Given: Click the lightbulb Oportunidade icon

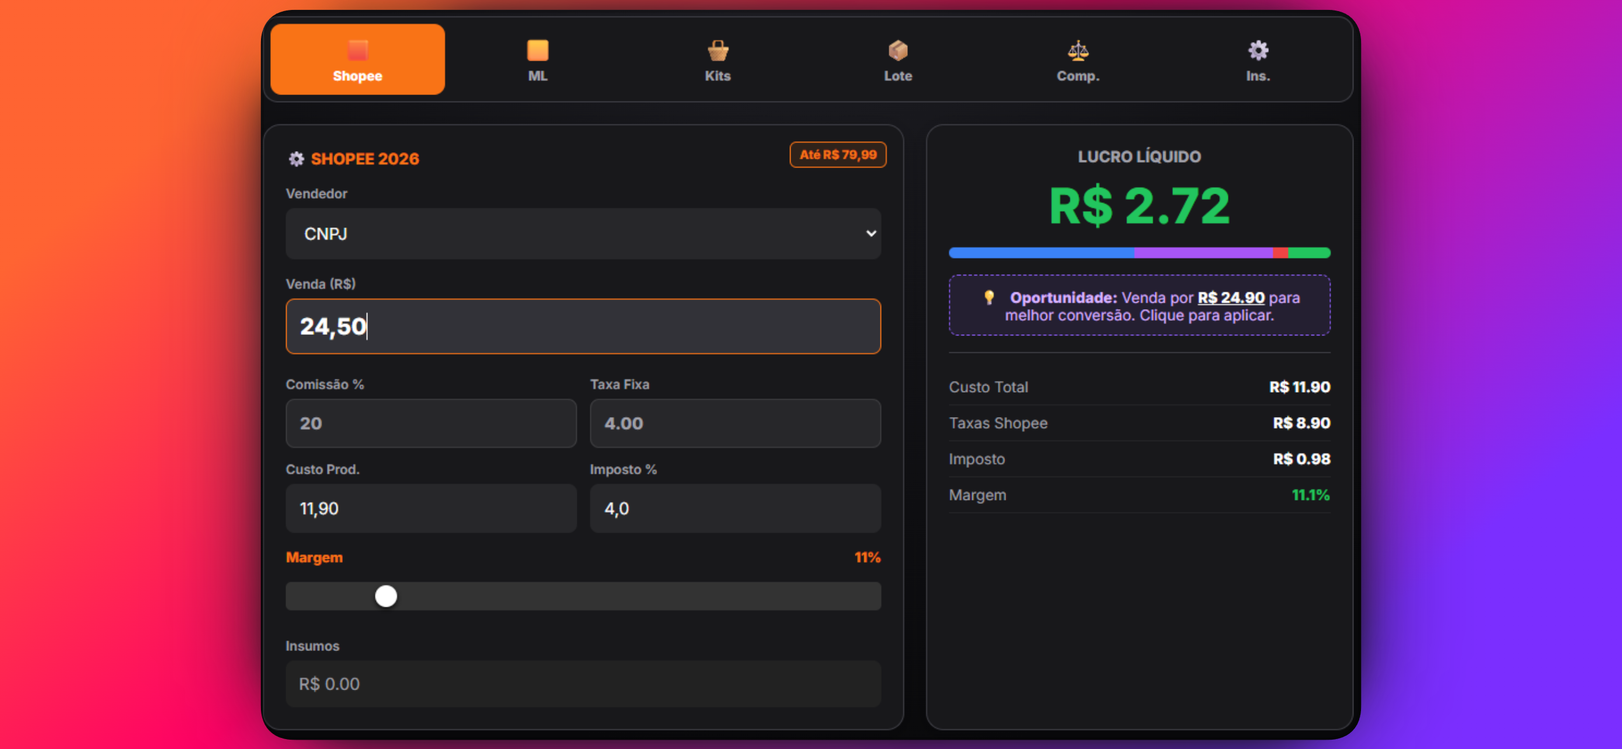Looking at the screenshot, I should (988, 297).
